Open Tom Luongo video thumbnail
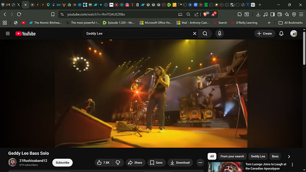Screen dimensions: 306x172 coord(225,167)
